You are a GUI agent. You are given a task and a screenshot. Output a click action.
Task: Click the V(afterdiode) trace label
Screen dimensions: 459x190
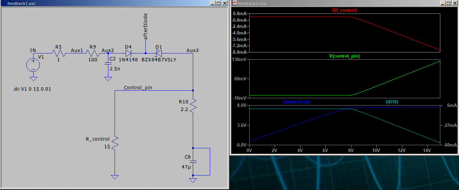[x=296, y=102]
